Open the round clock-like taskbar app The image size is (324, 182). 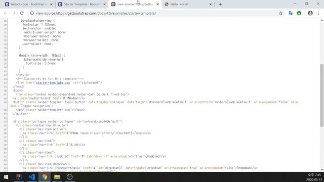(x=70, y=177)
